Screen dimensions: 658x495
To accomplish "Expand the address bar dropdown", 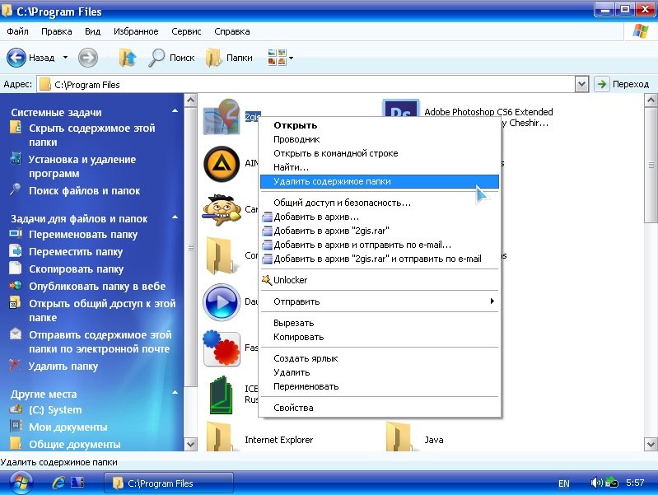I will click(581, 84).
